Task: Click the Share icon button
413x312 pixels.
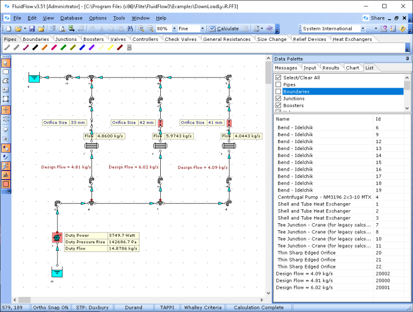Action: (x=374, y=18)
